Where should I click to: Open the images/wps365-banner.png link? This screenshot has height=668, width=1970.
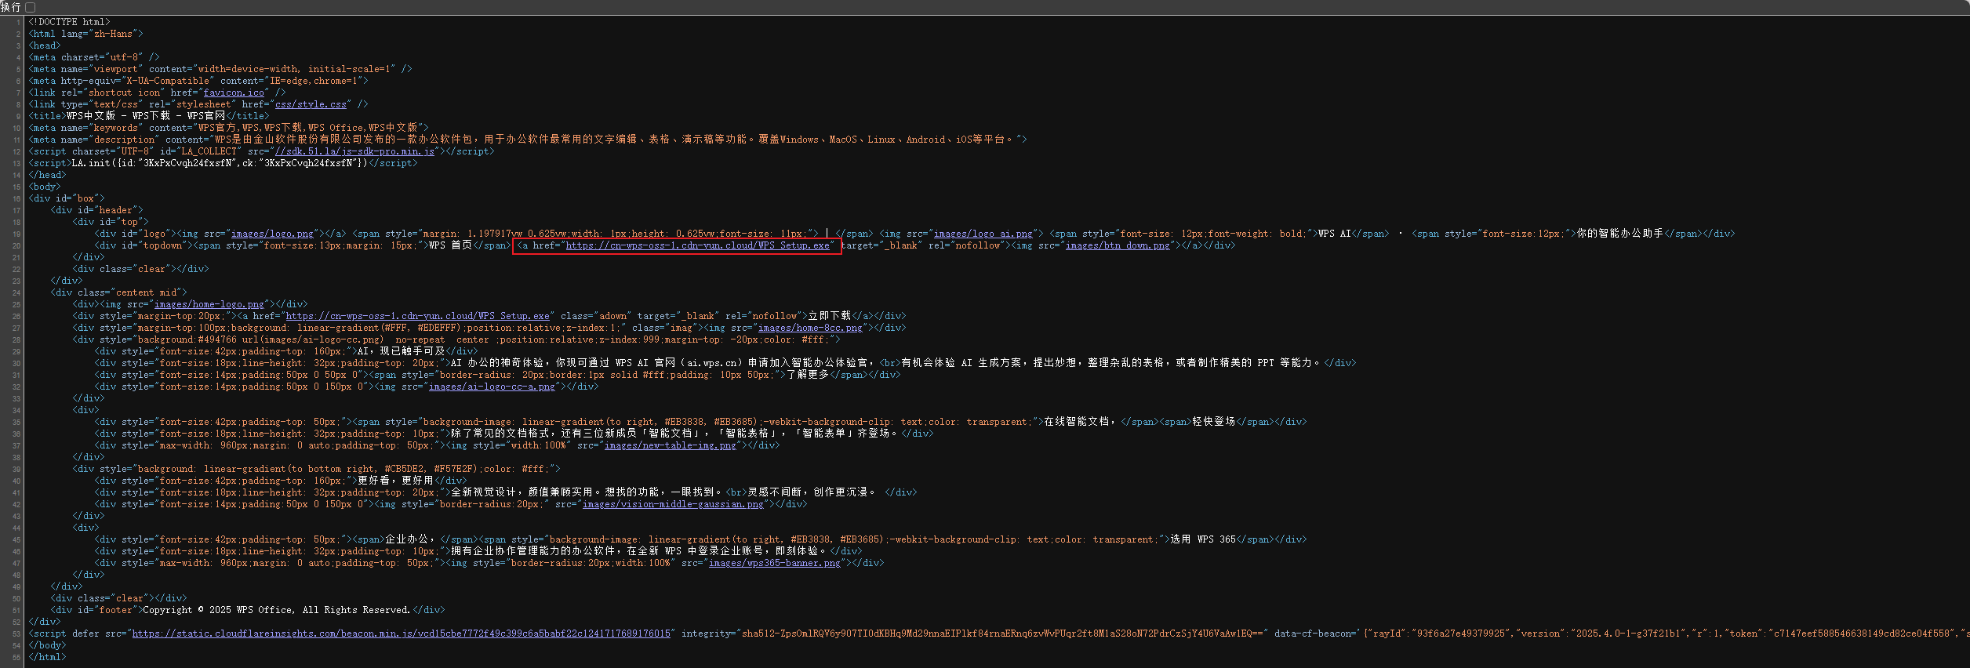[775, 563]
